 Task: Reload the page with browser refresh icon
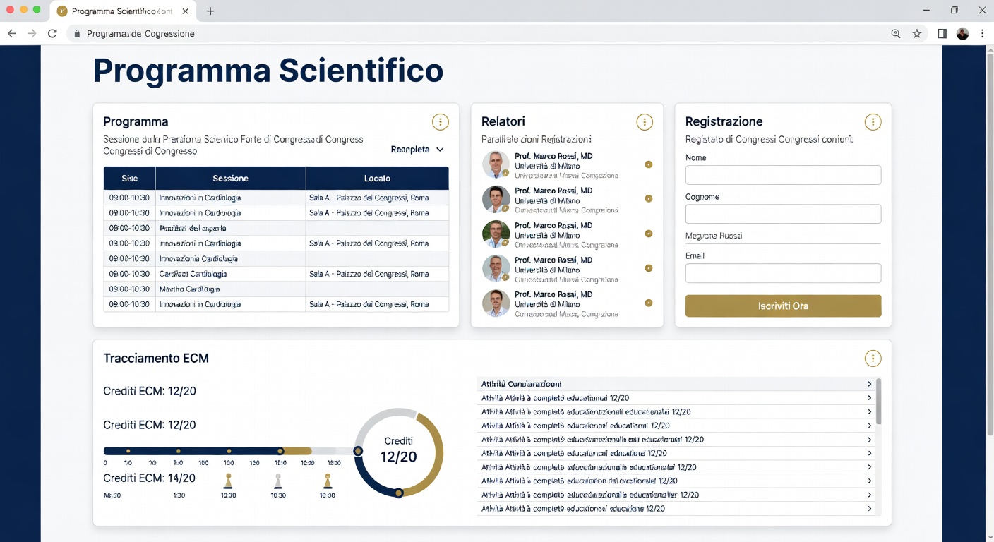click(52, 33)
